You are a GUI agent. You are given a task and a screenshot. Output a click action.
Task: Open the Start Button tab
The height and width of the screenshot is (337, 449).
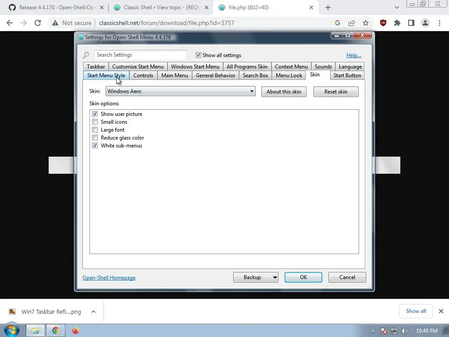[347, 75]
